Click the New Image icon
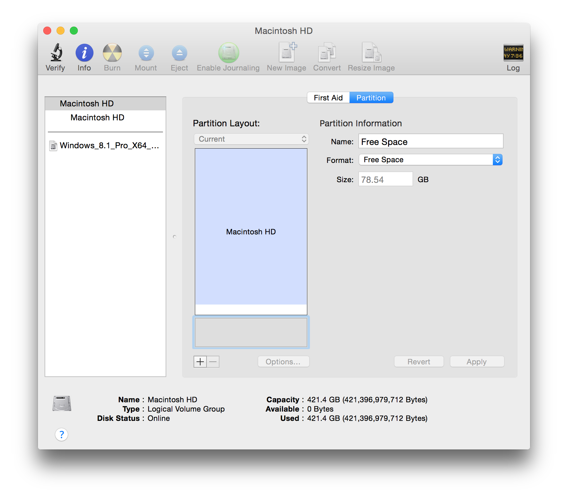Viewport: 568px width, 502px height. [287, 52]
